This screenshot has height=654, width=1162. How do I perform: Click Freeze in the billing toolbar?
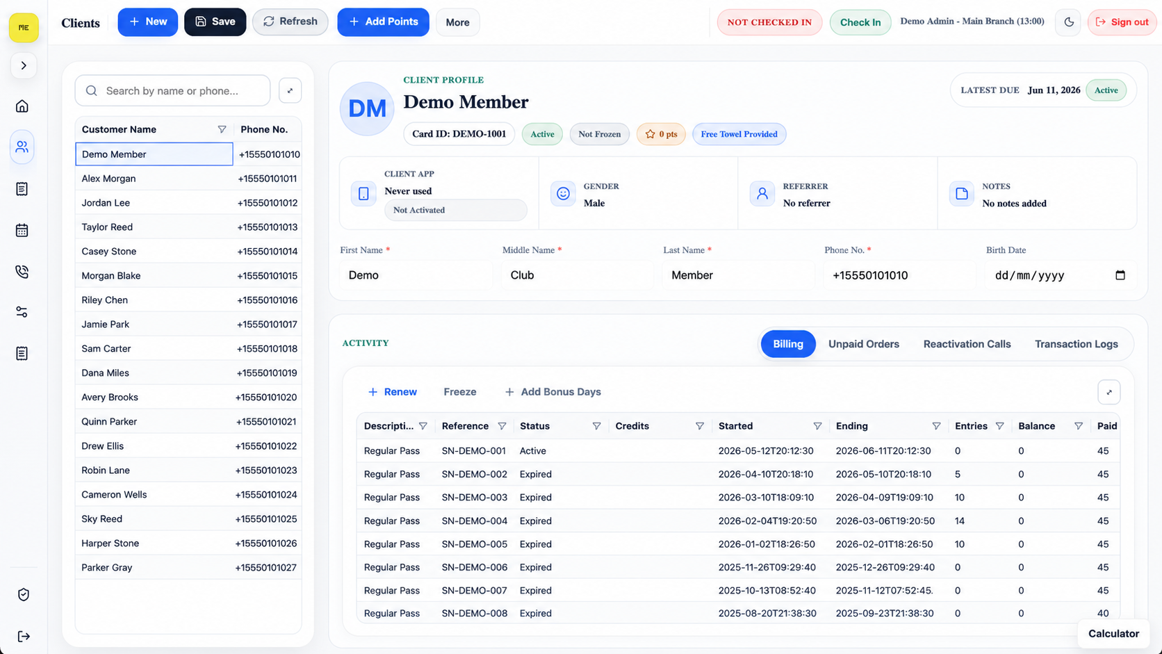460,392
